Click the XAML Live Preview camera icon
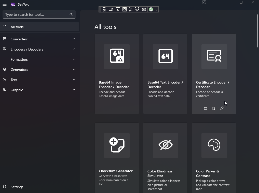 (x=111, y=9)
